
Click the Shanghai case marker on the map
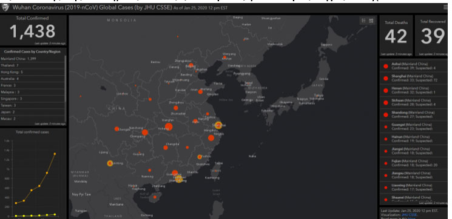218,125
